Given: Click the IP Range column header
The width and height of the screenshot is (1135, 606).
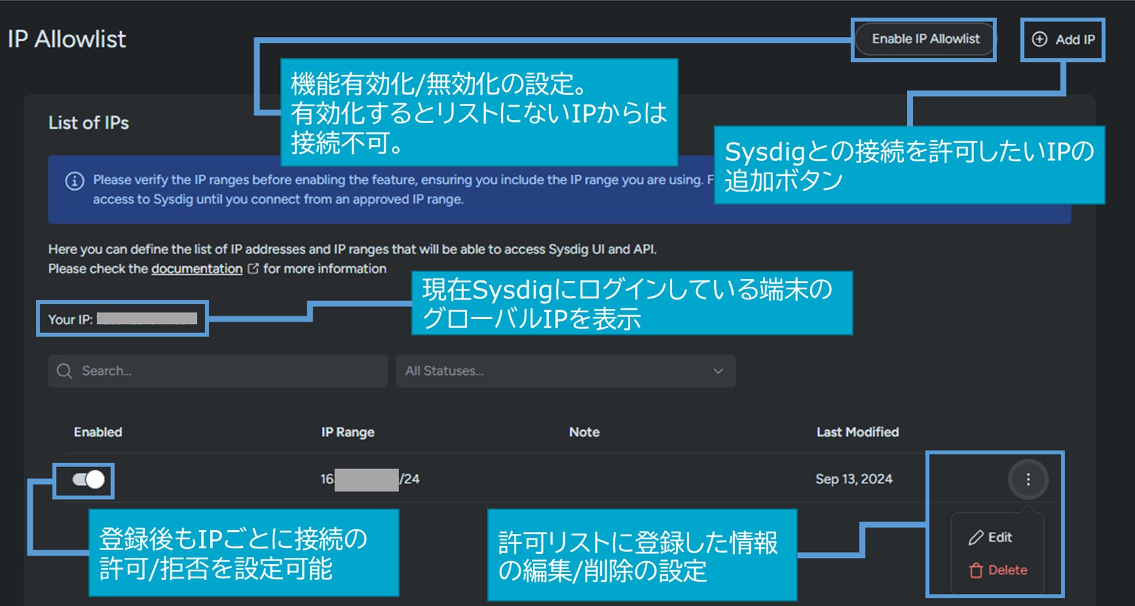Looking at the screenshot, I should pos(347,433).
